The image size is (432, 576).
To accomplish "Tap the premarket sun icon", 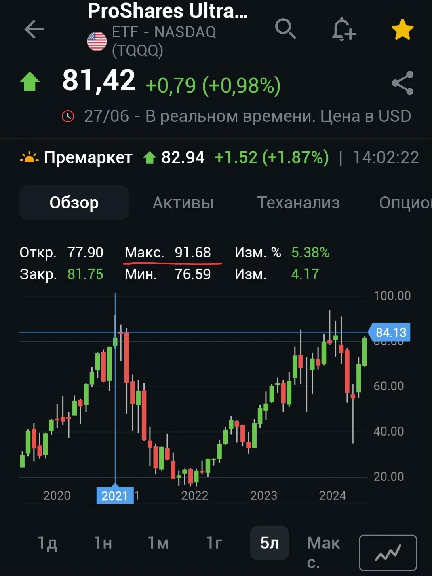I will (29, 157).
